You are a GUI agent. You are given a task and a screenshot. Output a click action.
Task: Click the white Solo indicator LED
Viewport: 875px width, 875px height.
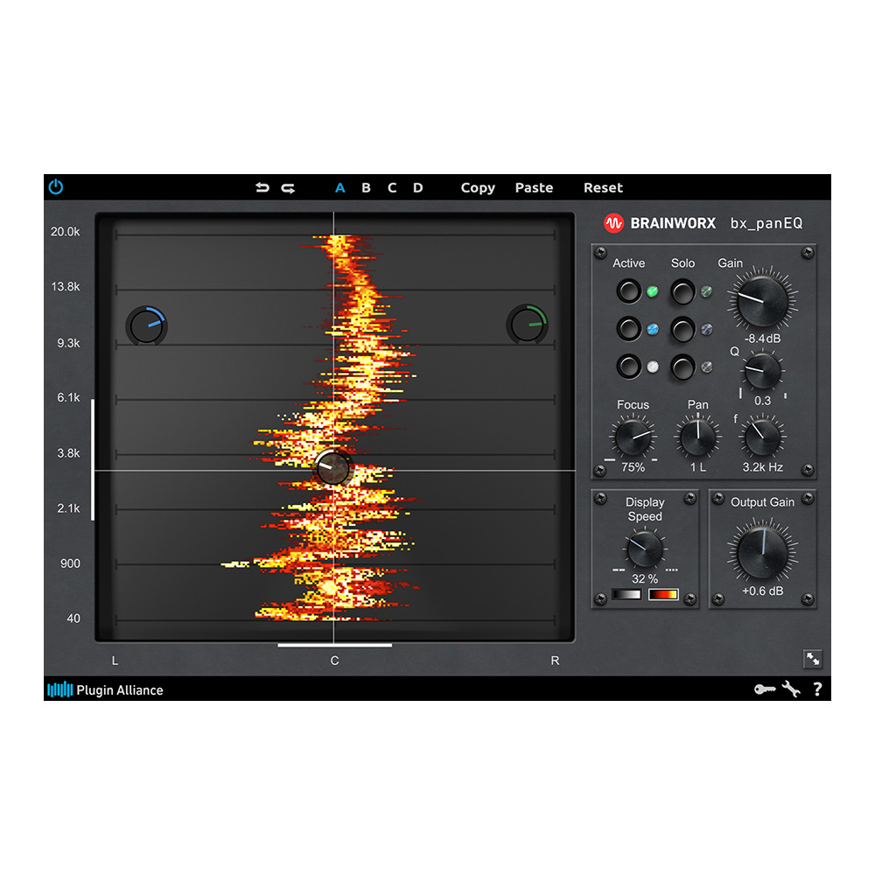tap(706, 367)
